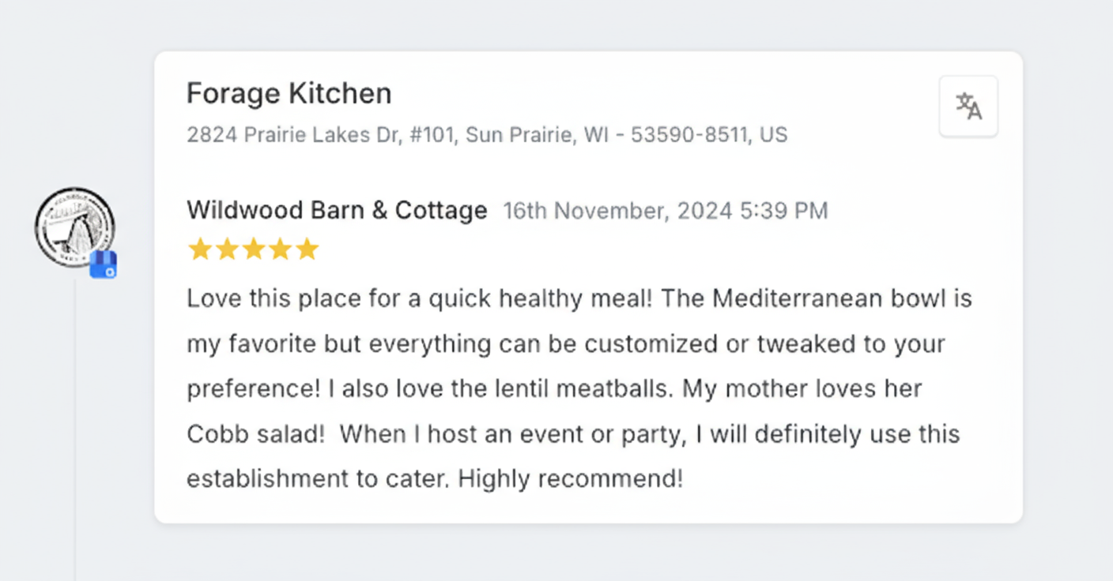Click the 2824 Prairie Lakes Dr address line
This screenshot has width=1113, height=581.
tap(486, 135)
